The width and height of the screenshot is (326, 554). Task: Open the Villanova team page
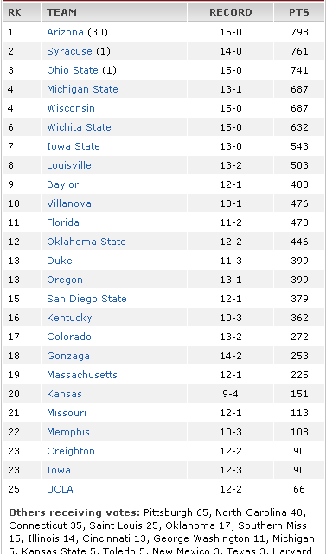click(x=69, y=203)
